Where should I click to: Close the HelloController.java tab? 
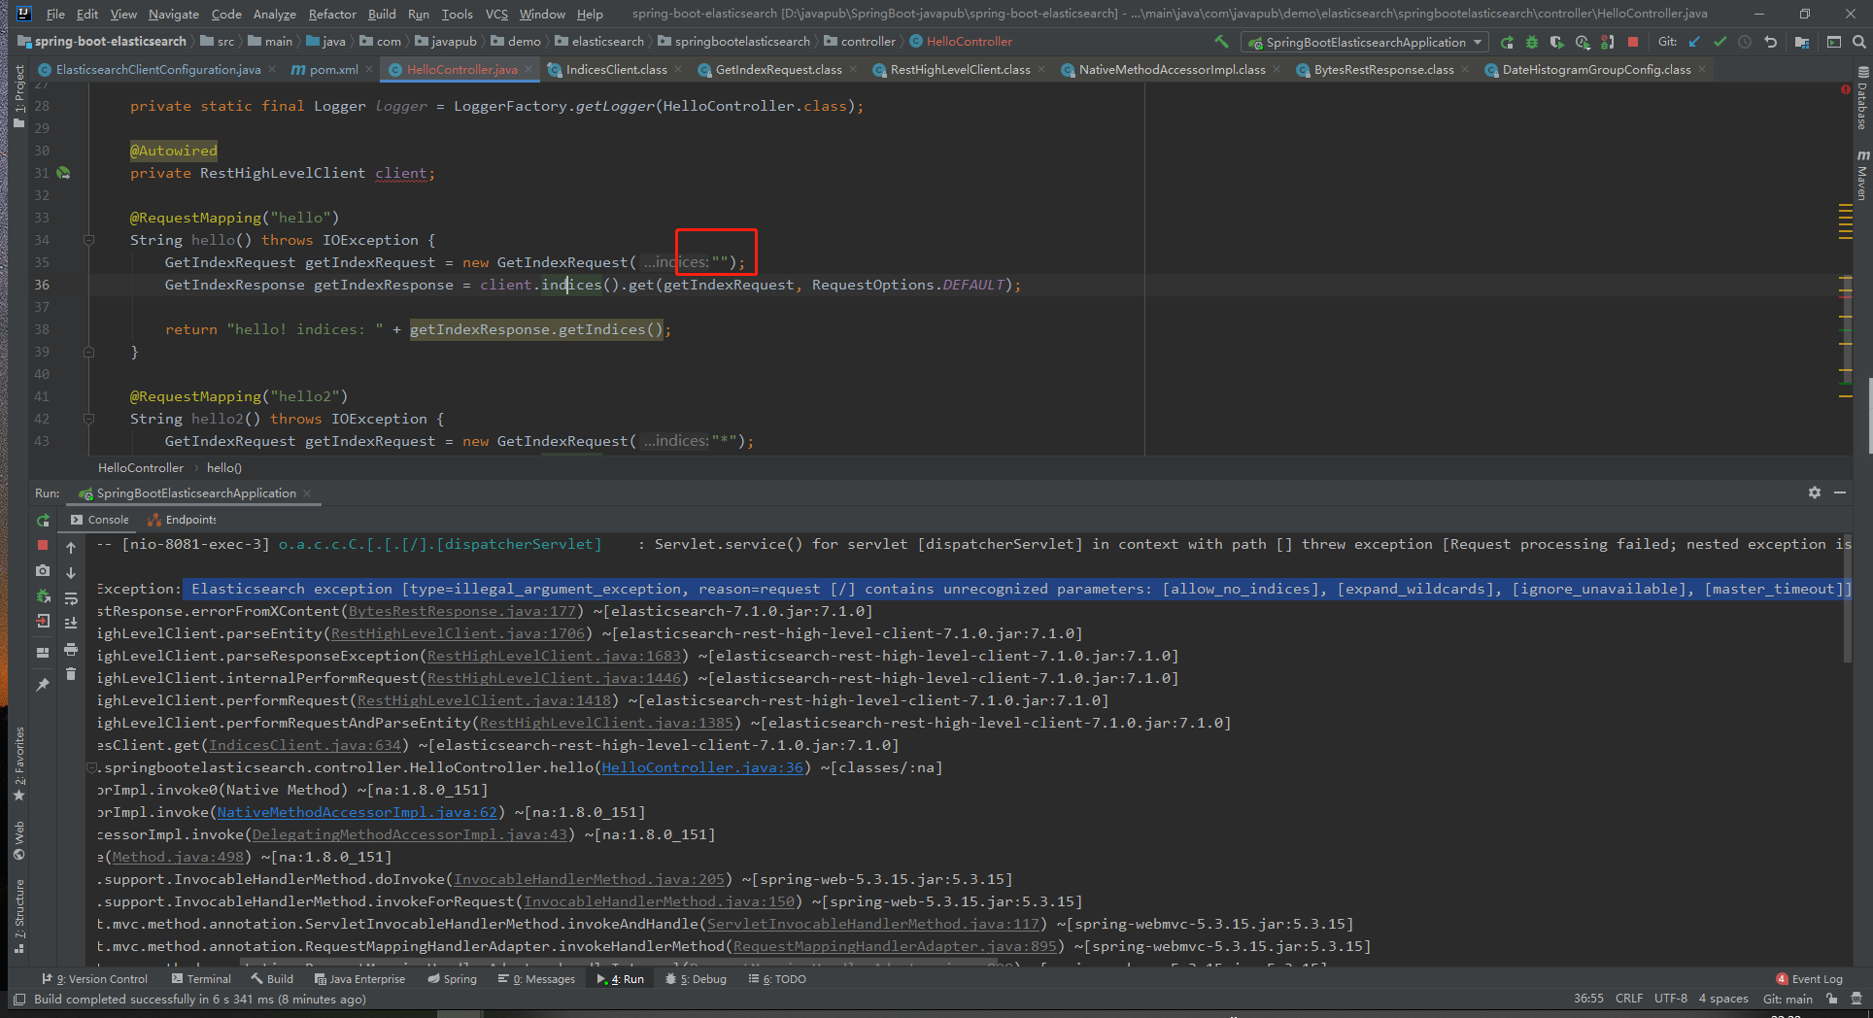click(529, 70)
